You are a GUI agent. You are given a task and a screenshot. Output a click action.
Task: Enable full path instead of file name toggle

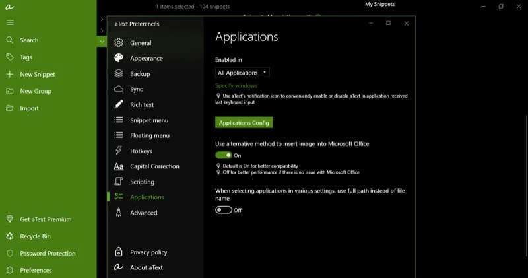tap(223, 210)
